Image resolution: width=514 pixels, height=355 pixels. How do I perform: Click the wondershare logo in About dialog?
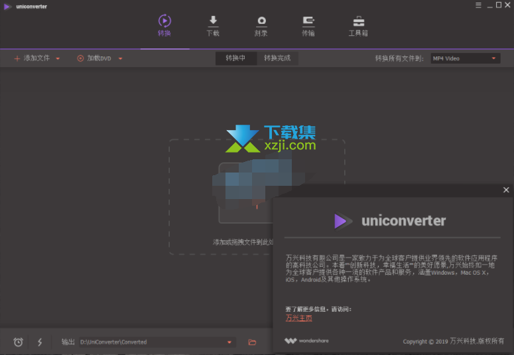click(306, 341)
